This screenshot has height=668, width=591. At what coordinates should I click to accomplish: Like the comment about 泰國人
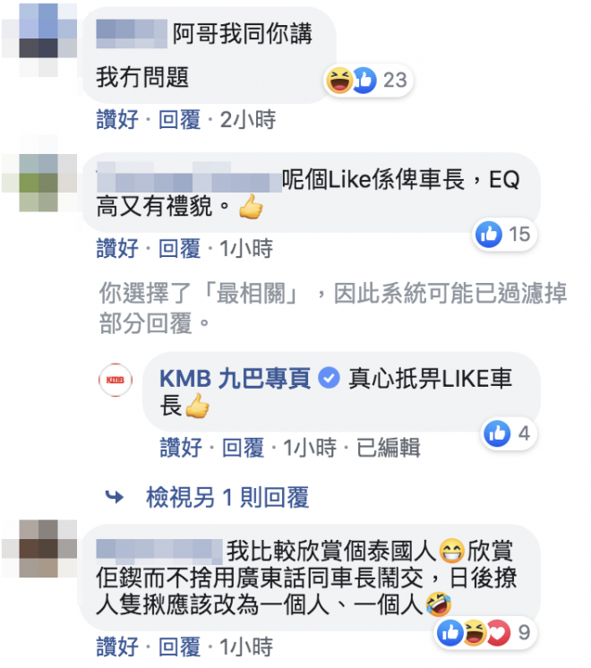tap(117, 647)
